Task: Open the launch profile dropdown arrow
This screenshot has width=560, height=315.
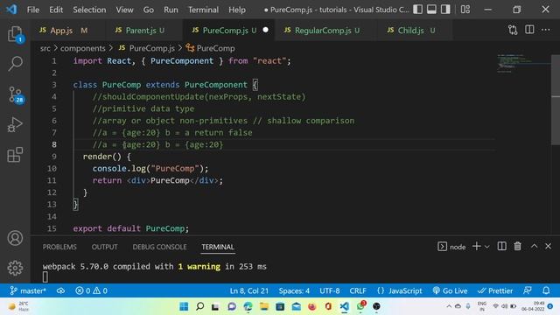Action: [486, 247]
